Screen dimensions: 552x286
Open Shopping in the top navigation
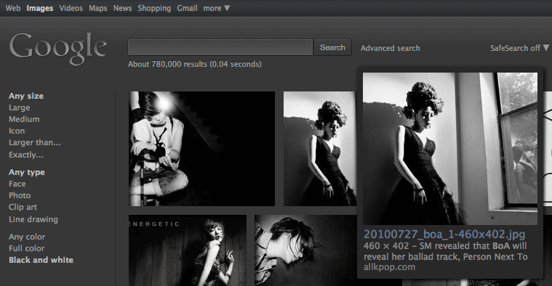point(154,8)
